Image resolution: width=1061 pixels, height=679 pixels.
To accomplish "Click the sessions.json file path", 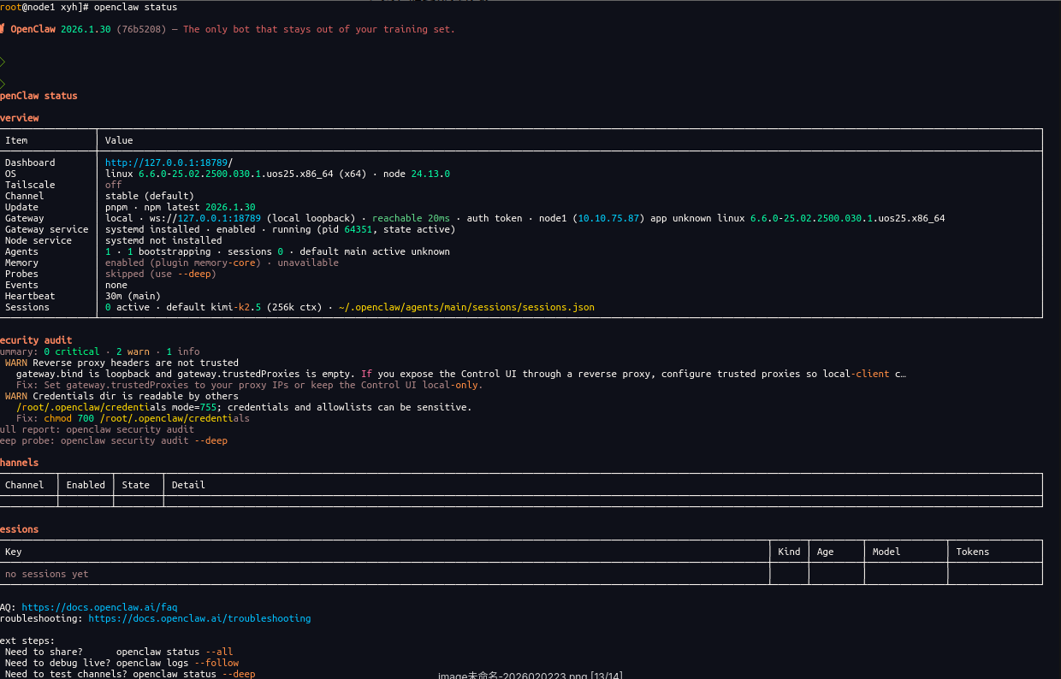I will coord(466,307).
